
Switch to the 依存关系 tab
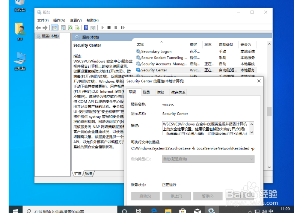[178, 92]
